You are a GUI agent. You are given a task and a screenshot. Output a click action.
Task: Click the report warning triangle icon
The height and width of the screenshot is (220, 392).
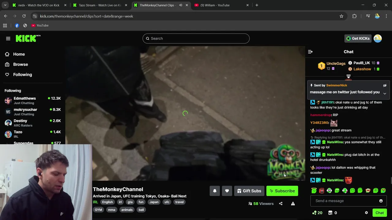point(293,204)
